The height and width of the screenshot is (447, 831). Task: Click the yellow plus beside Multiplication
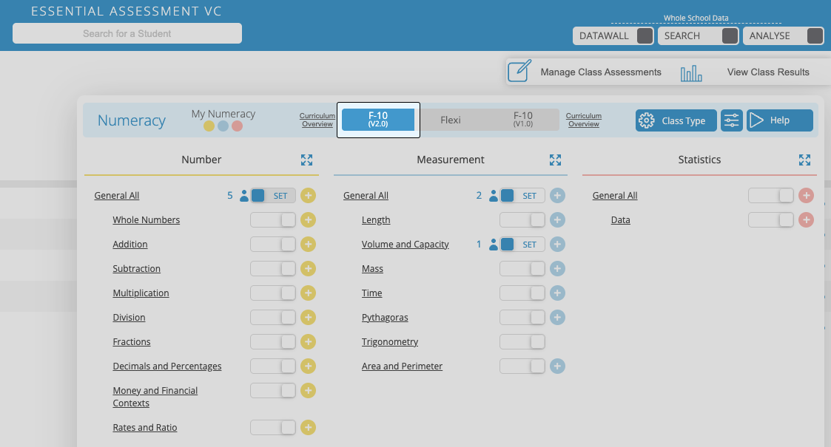click(x=308, y=293)
